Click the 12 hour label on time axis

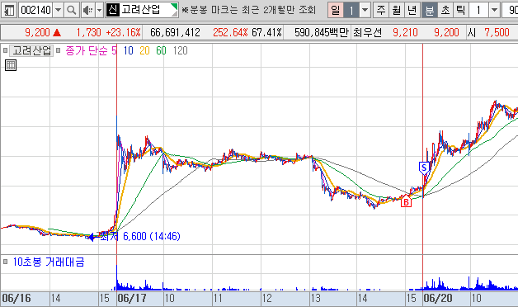pyautogui.click(x=266, y=299)
